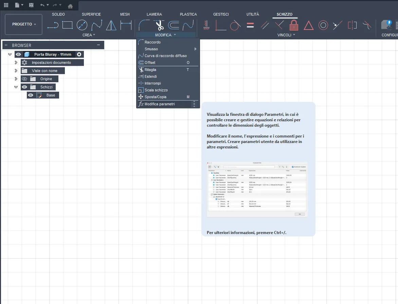
Task: Open the data panel grid icon
Action: point(6,5)
